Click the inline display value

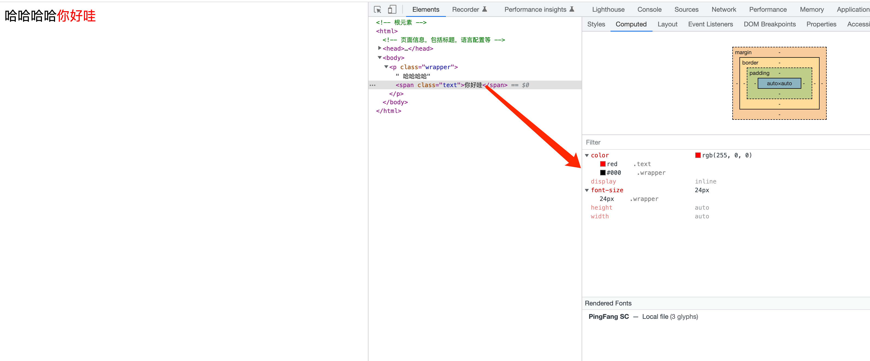point(705,182)
